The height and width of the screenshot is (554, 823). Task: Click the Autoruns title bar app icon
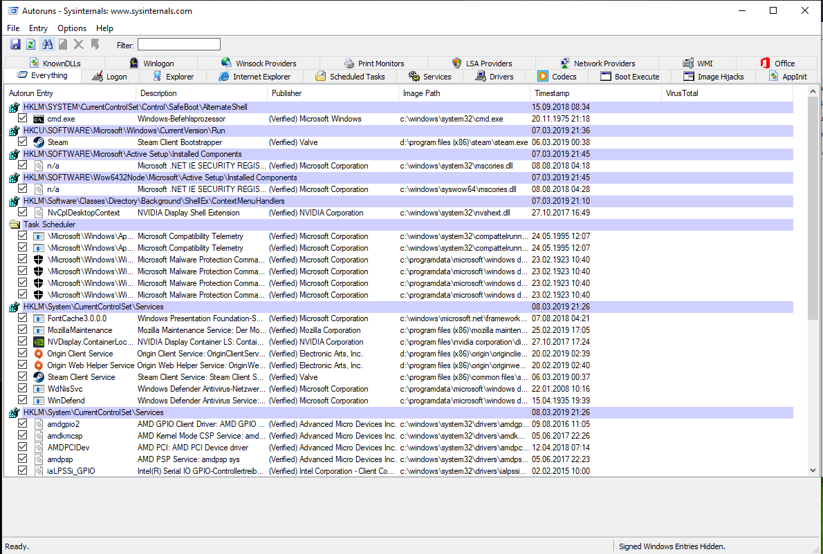(12, 10)
